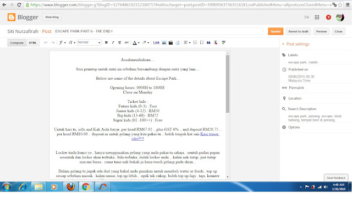Click the editor vertical scrollbar thumb

click(x=228, y=84)
